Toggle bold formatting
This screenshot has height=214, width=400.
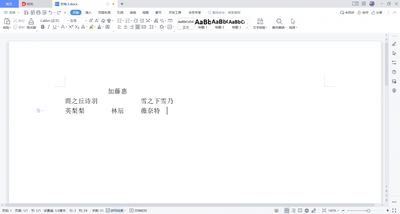point(43,27)
